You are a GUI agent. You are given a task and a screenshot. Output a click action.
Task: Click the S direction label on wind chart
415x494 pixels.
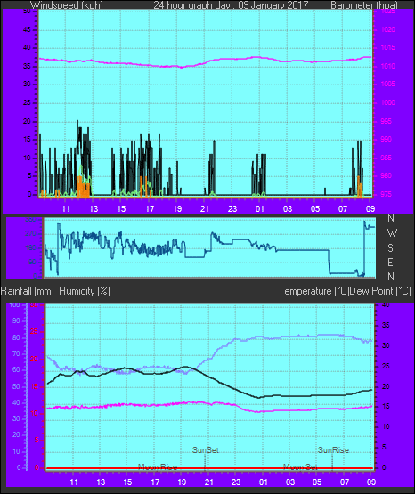390,248
